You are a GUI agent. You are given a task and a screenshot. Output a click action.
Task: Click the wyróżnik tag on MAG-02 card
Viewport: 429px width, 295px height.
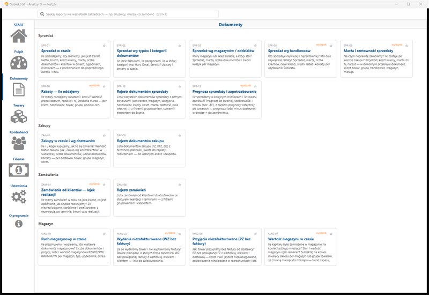tap(170, 233)
